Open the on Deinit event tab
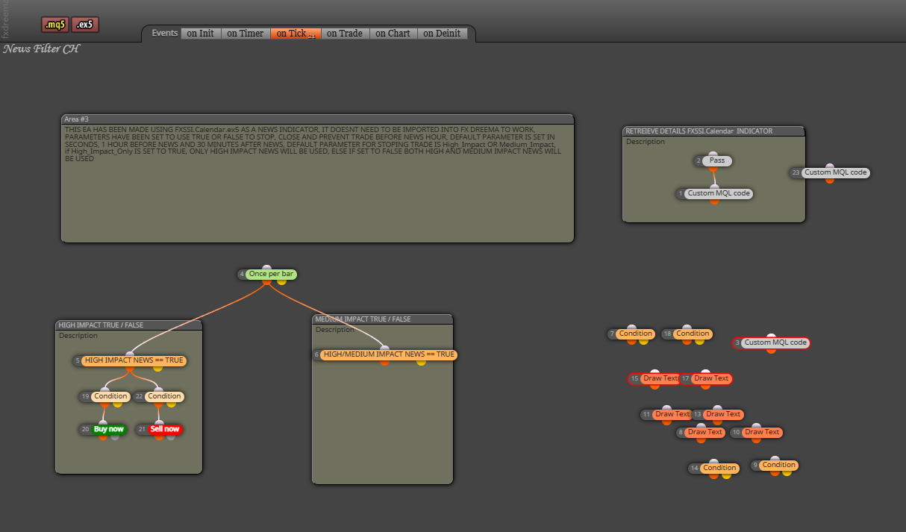 442,34
